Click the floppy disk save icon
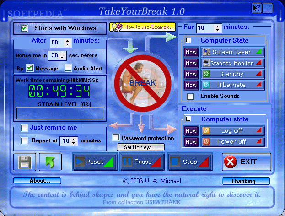The image size is (285, 216). (25, 162)
